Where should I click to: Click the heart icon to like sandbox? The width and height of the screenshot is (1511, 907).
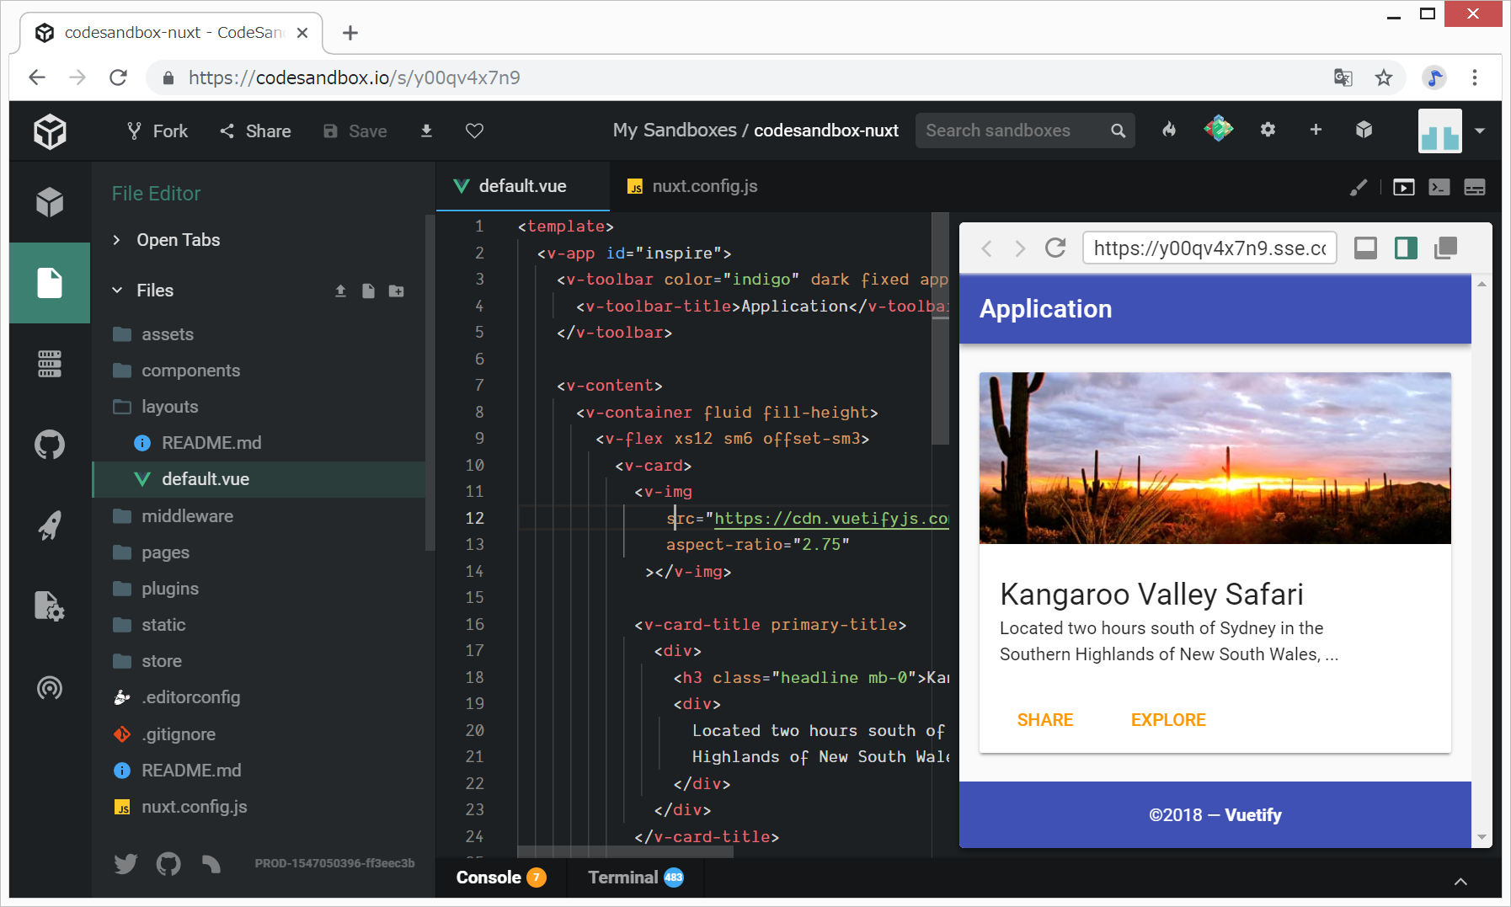[474, 131]
